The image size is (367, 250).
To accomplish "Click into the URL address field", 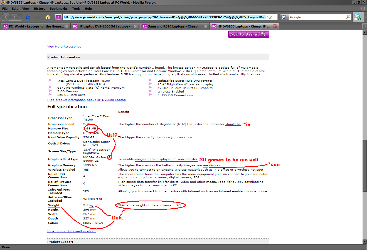I will tap(164, 17).
